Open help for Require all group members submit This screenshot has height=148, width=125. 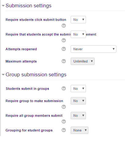coord(64,122)
